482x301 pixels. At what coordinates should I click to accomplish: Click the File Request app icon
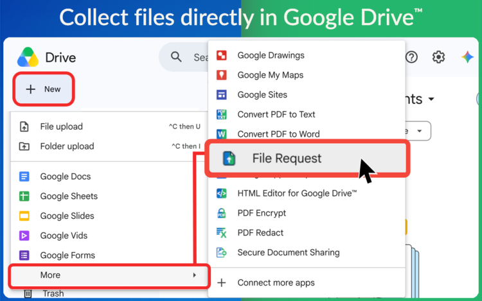[229, 159]
